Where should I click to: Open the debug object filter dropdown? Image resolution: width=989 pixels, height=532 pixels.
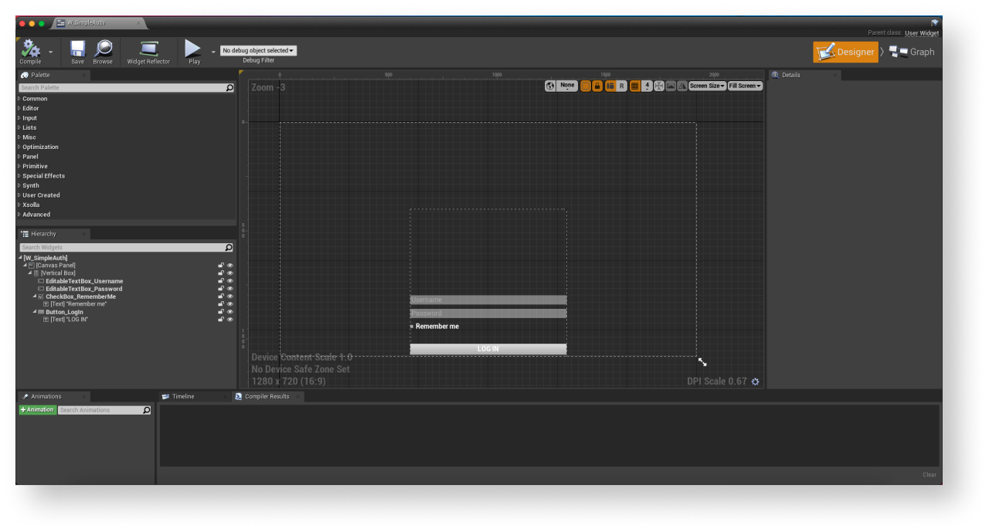258,50
